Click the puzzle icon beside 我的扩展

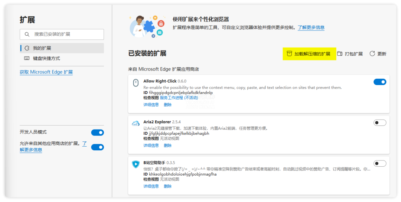coord(27,48)
